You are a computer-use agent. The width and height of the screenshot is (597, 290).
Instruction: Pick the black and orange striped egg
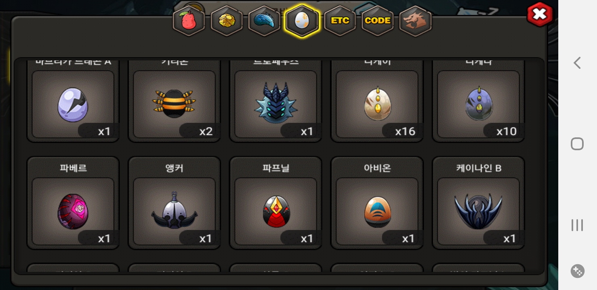coord(174,104)
